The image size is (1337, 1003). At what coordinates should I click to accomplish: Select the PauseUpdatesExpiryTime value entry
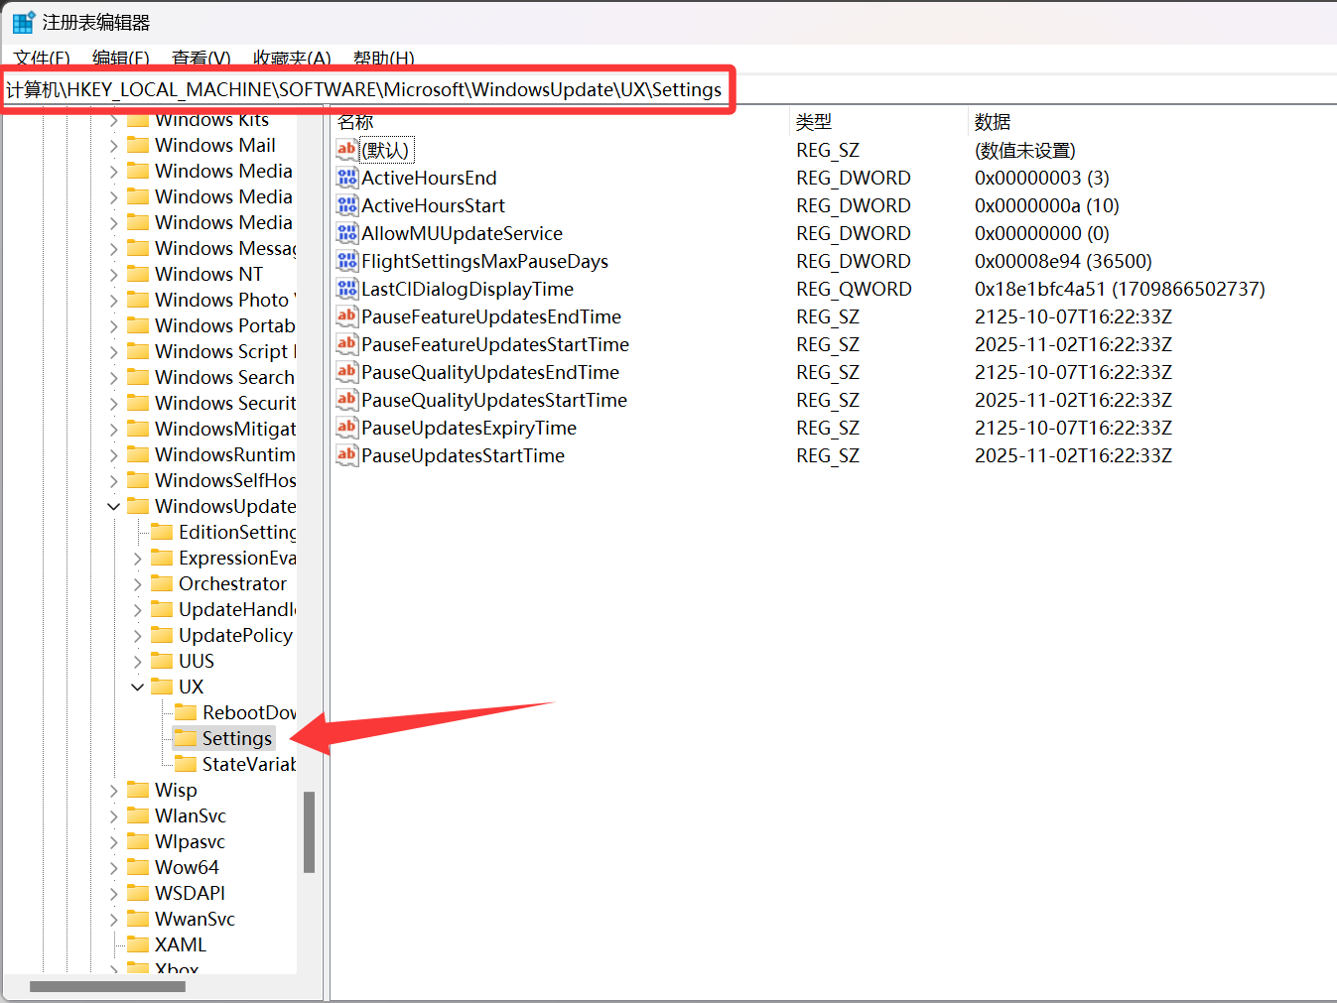coord(468,428)
